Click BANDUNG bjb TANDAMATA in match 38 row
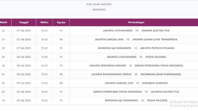Image resolution: width=198 pixels, height=111 pixels. tap(115, 48)
